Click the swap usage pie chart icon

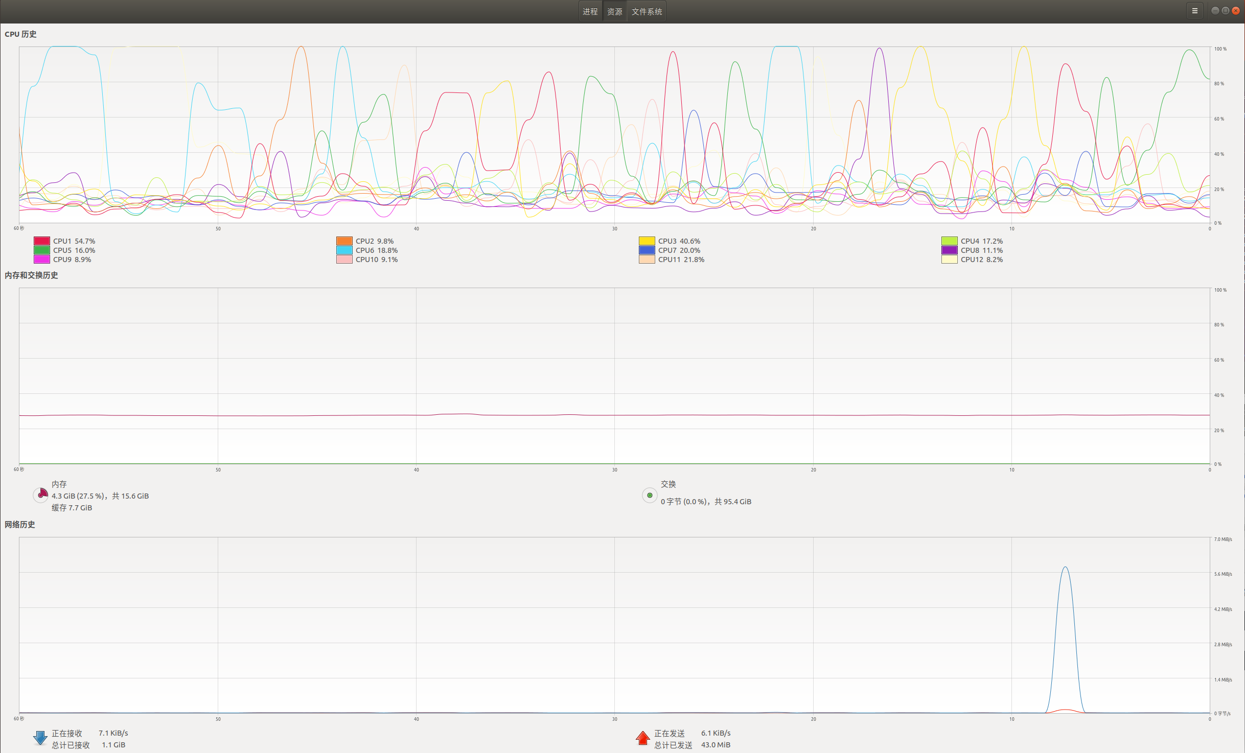coord(649,495)
